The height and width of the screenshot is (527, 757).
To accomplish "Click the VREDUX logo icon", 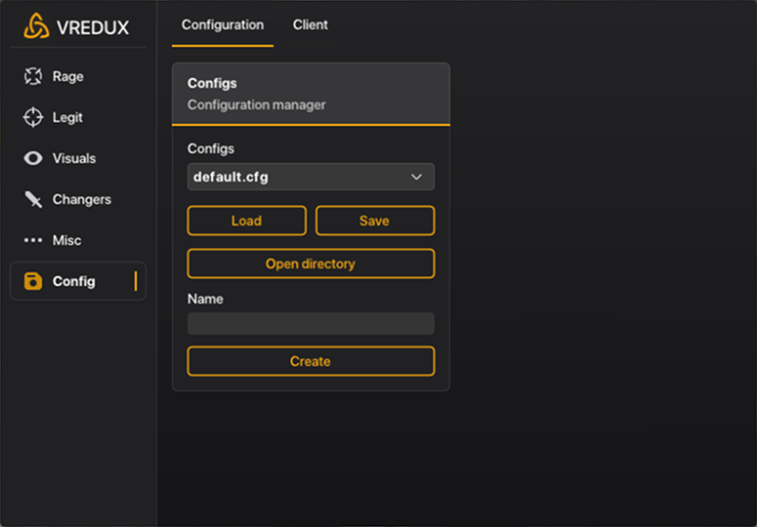I will point(36,25).
